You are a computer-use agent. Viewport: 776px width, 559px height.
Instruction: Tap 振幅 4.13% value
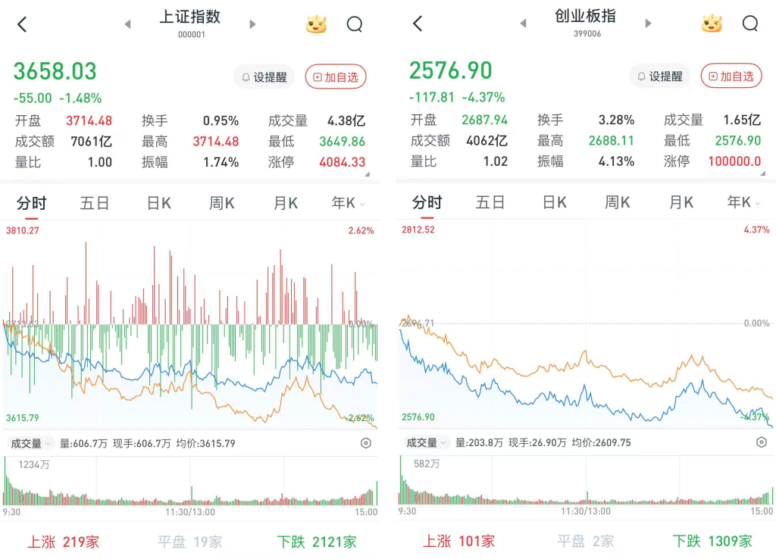pos(616,161)
